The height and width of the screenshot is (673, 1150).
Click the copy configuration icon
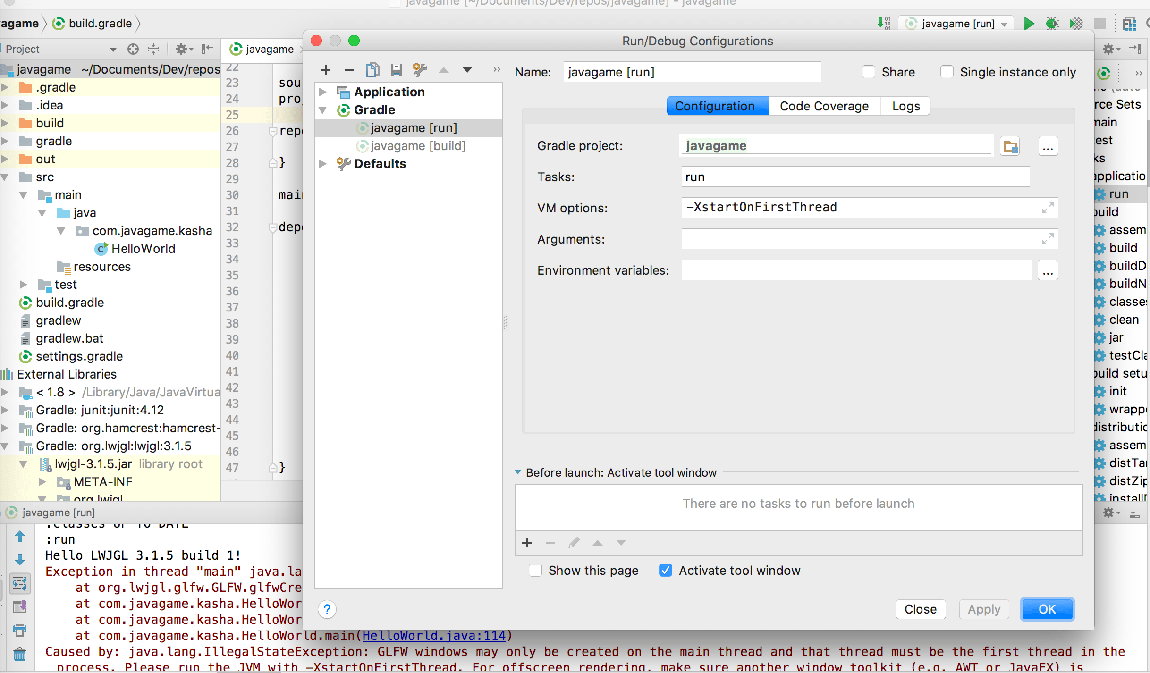(372, 70)
